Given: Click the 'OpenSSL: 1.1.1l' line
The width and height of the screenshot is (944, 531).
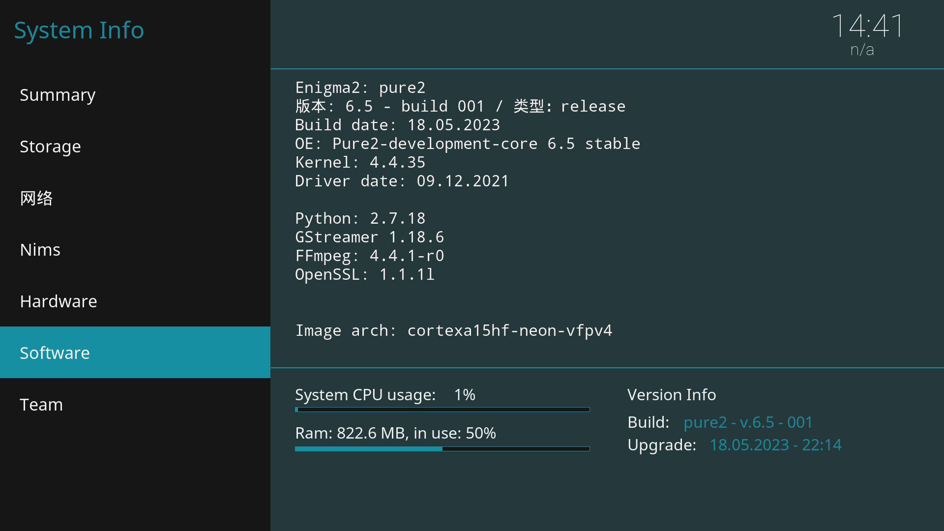Looking at the screenshot, I should [x=365, y=274].
